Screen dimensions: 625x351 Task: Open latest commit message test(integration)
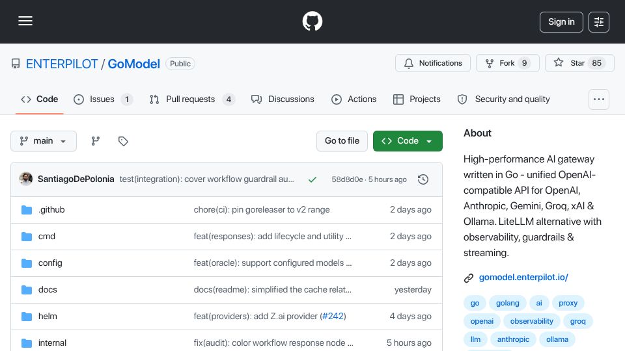click(x=207, y=179)
